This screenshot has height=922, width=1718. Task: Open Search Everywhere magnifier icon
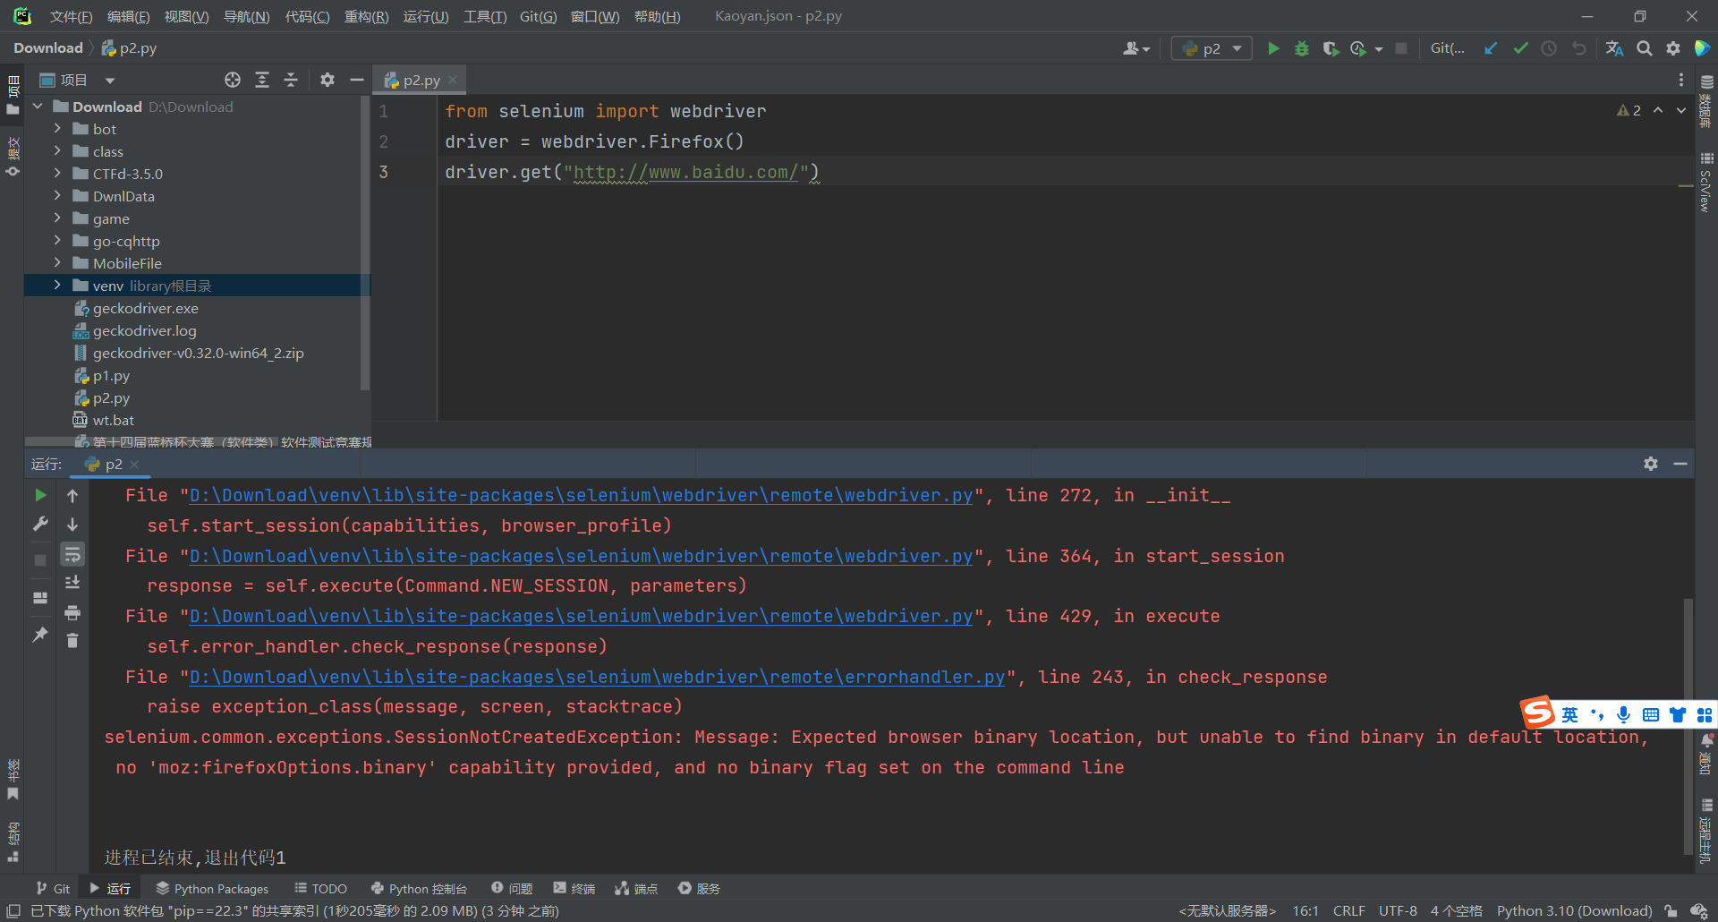click(x=1645, y=48)
